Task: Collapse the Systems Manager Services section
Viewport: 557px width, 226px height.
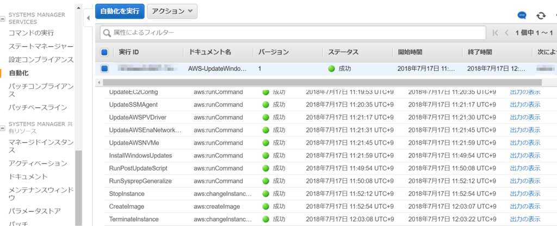Action: pyautogui.click(x=3, y=18)
